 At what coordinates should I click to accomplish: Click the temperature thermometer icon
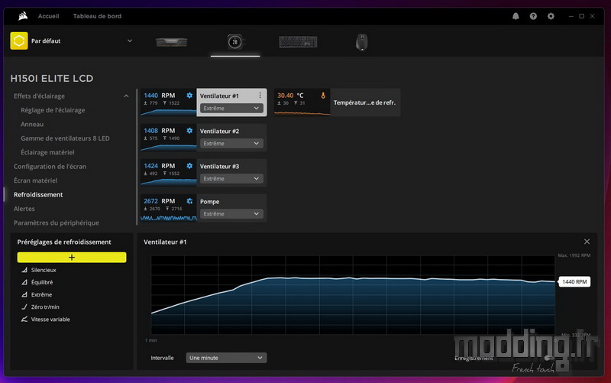pos(322,96)
